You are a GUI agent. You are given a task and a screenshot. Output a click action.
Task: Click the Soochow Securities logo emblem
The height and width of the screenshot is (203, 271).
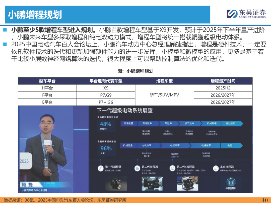(x=232, y=14)
